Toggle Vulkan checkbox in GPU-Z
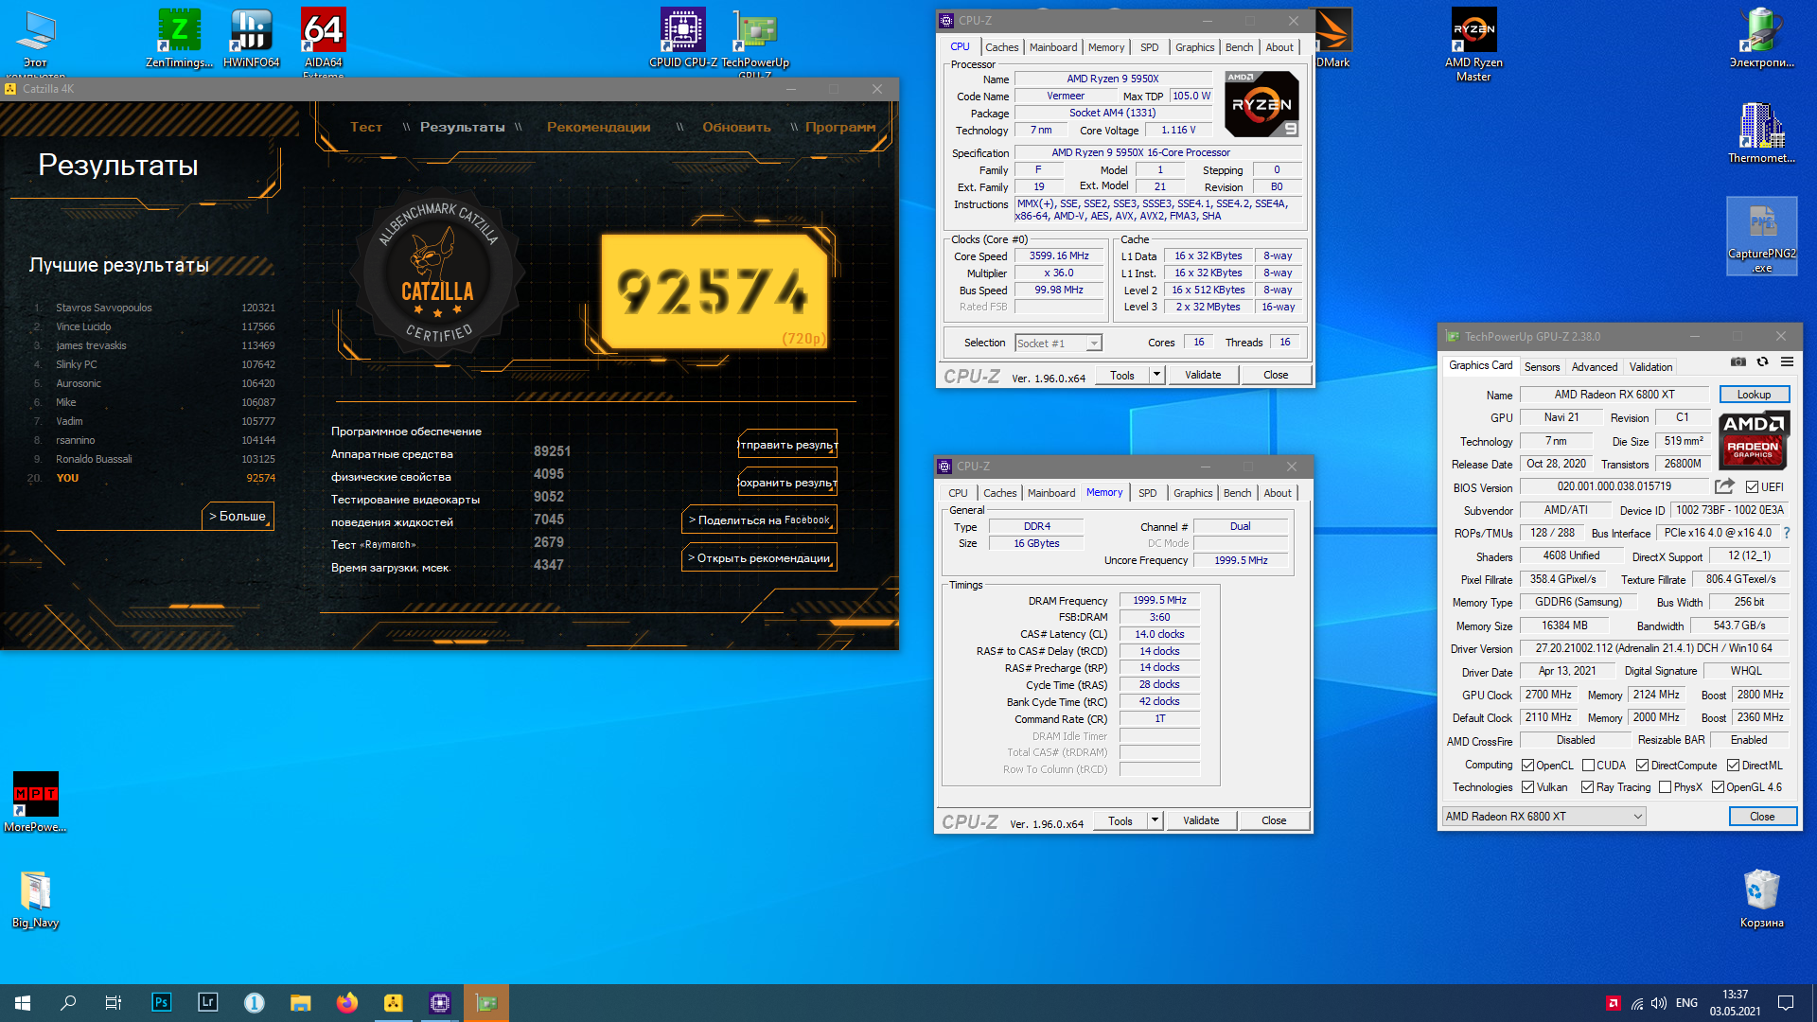 point(1527,787)
